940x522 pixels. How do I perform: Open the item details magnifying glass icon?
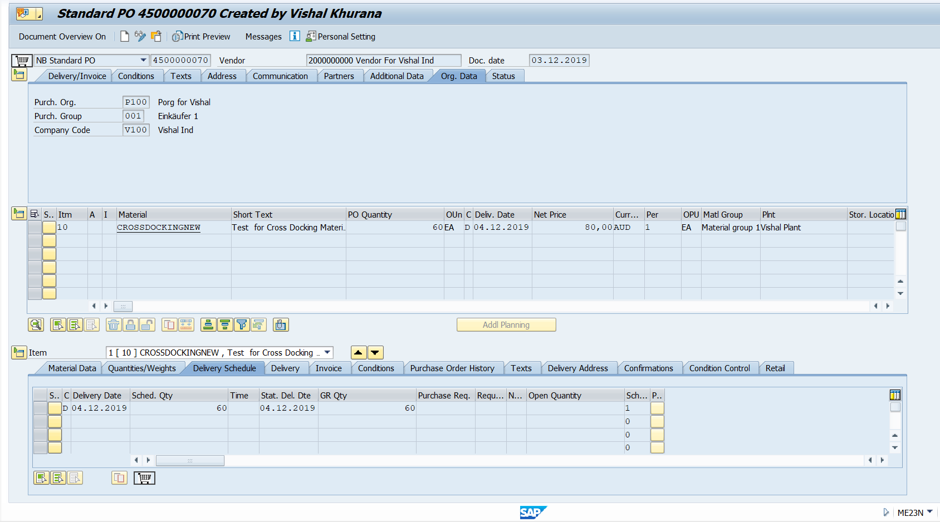point(36,324)
